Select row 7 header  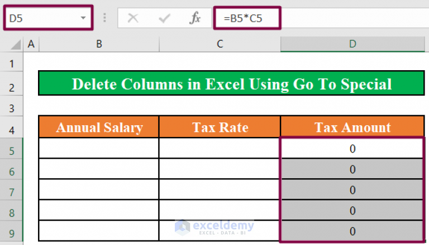coord(12,190)
